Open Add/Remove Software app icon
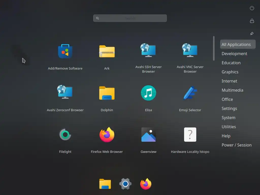Screen dimensions: 260x195 [65, 51]
